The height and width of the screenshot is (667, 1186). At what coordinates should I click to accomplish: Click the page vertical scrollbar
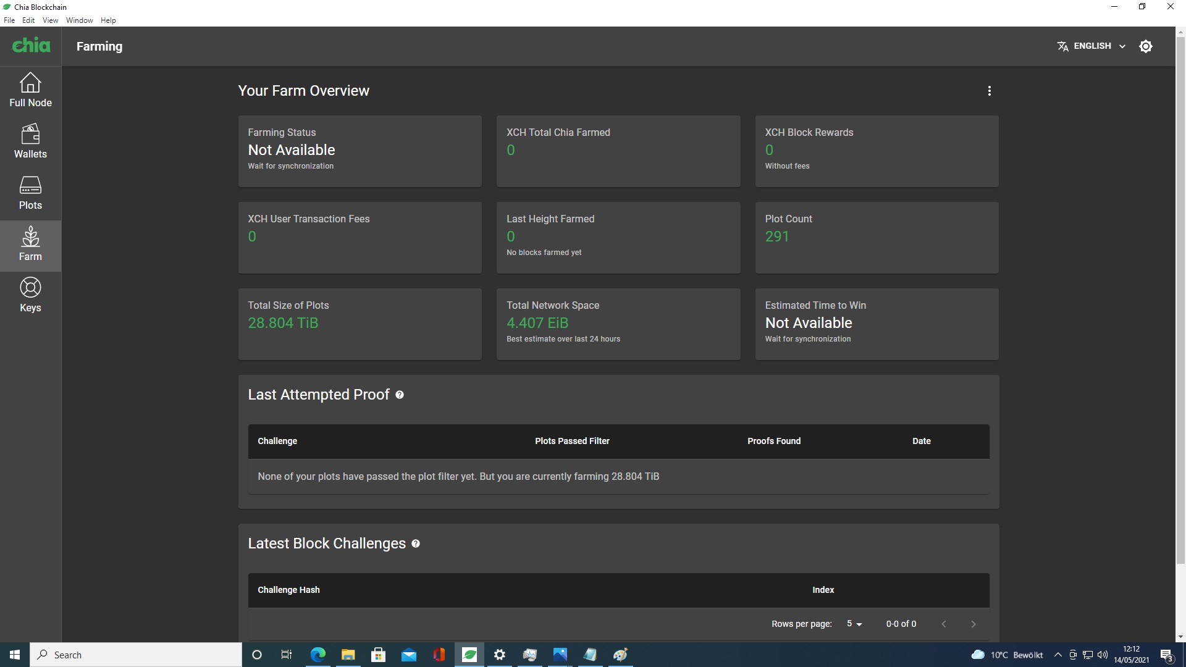[1180, 300]
